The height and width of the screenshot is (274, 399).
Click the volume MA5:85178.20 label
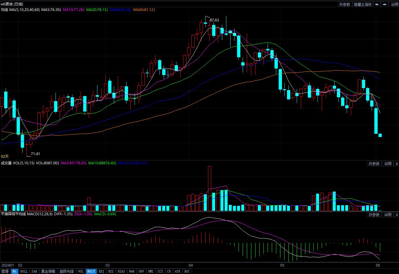[x=73, y=163]
